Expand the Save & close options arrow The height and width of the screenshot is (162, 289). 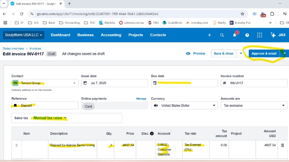click(241, 54)
